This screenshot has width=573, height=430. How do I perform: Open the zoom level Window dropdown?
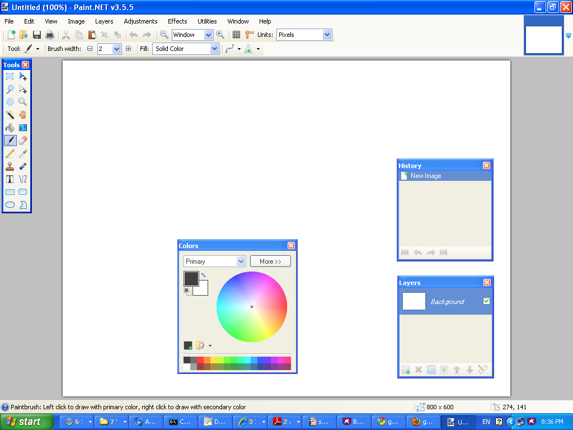click(208, 35)
